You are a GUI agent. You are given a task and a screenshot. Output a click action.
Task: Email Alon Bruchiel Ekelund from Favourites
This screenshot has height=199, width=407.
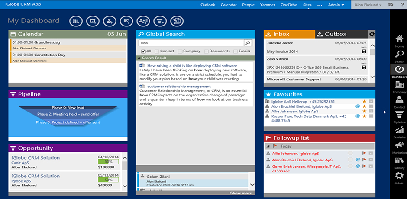click(357, 106)
